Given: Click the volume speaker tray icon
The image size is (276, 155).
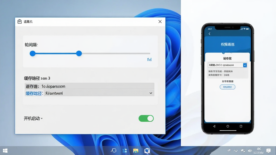Looking at the screenshot, I should (x=250, y=151).
